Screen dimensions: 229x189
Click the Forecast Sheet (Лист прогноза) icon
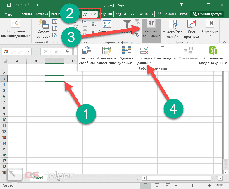[192, 24]
